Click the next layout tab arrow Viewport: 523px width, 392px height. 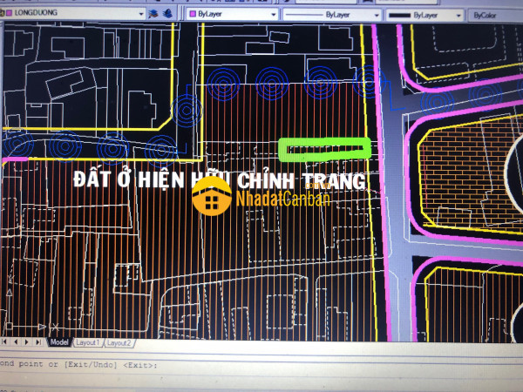point(27,343)
